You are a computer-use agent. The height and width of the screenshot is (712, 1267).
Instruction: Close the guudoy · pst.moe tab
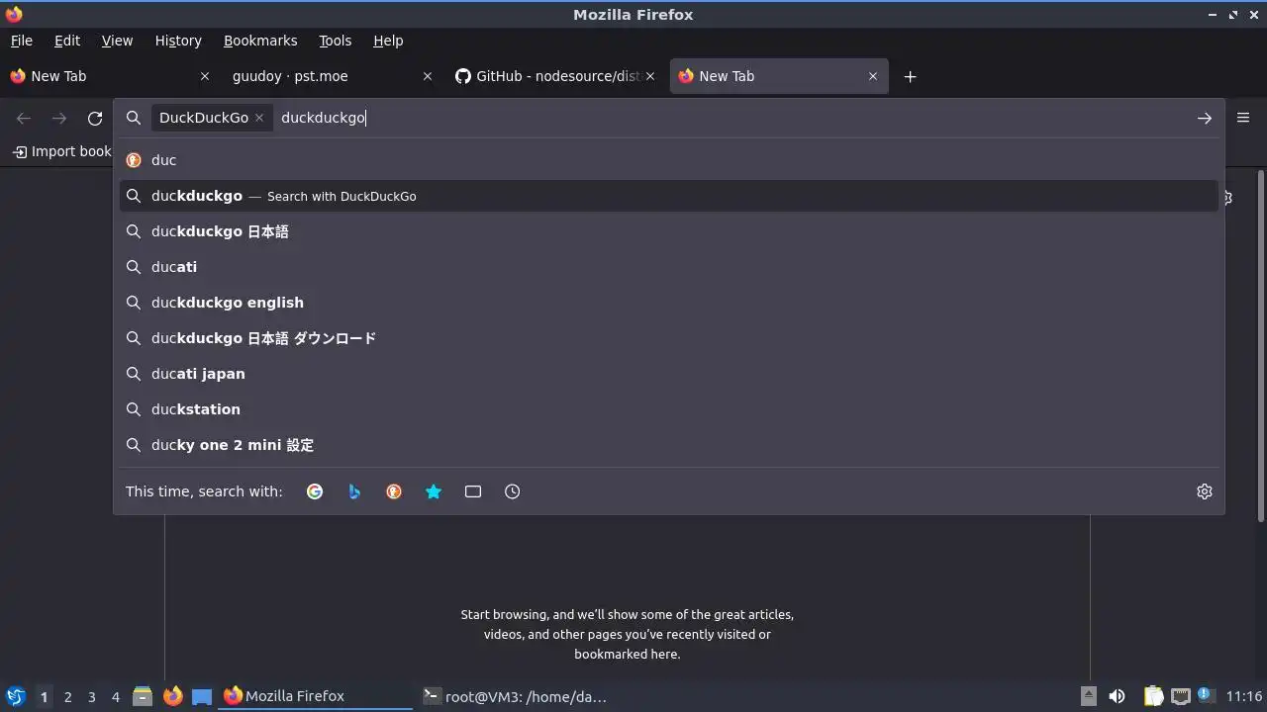click(x=428, y=76)
